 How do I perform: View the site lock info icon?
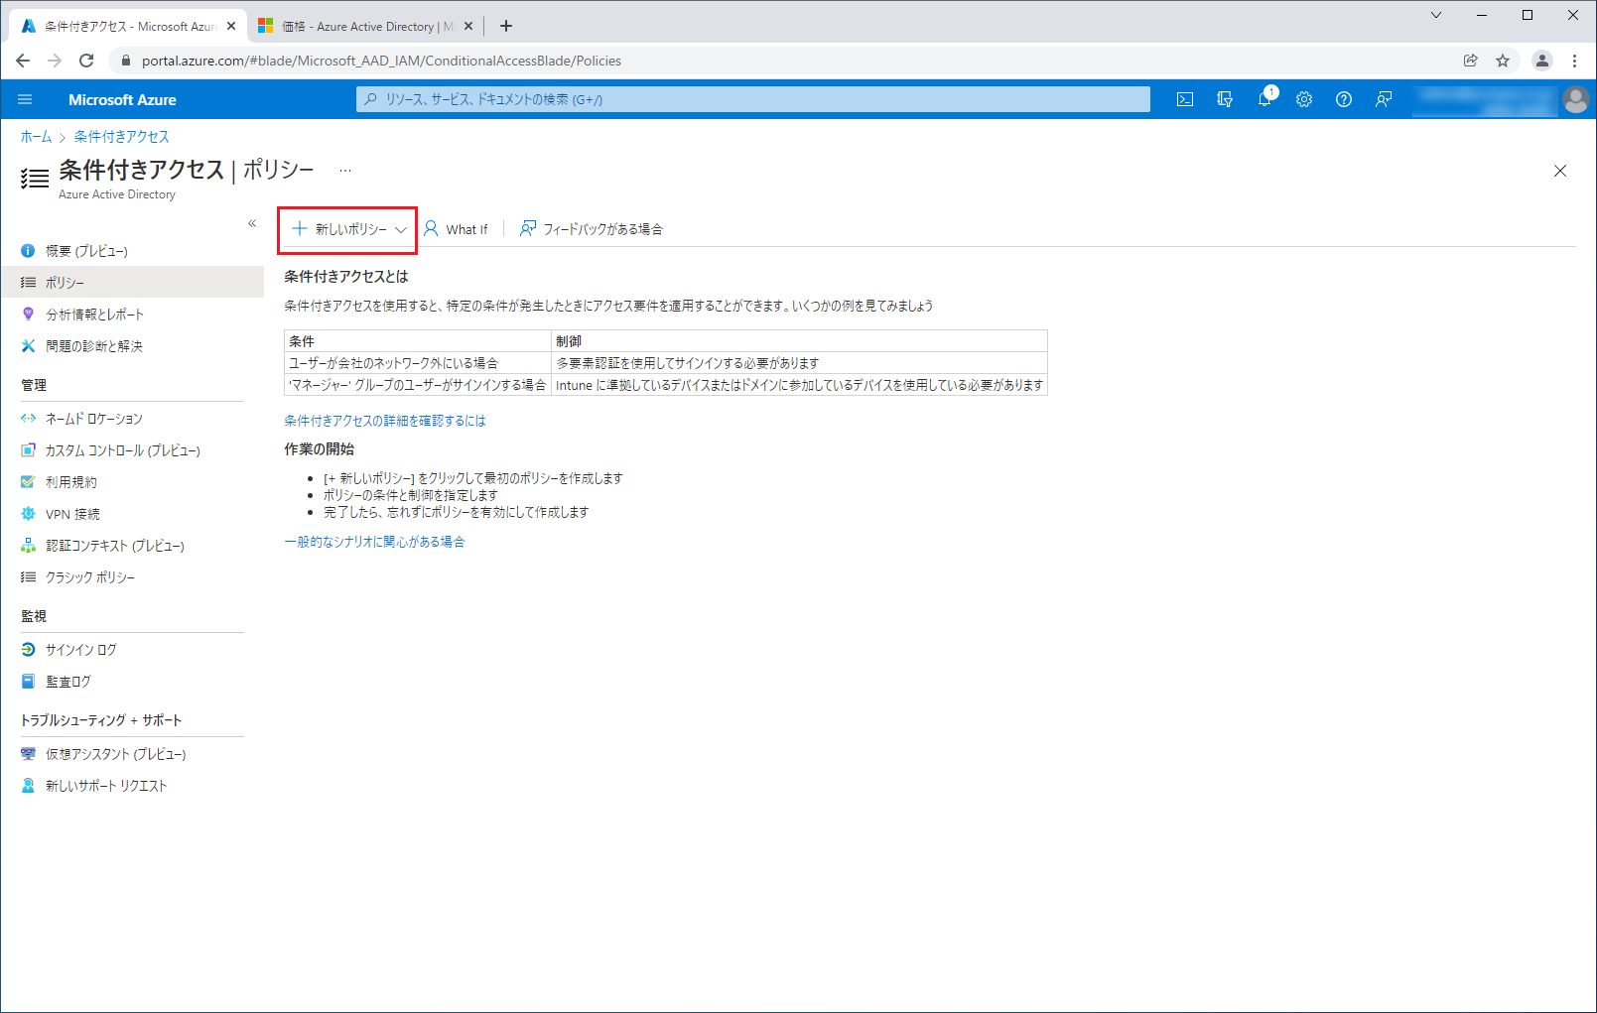(x=125, y=61)
